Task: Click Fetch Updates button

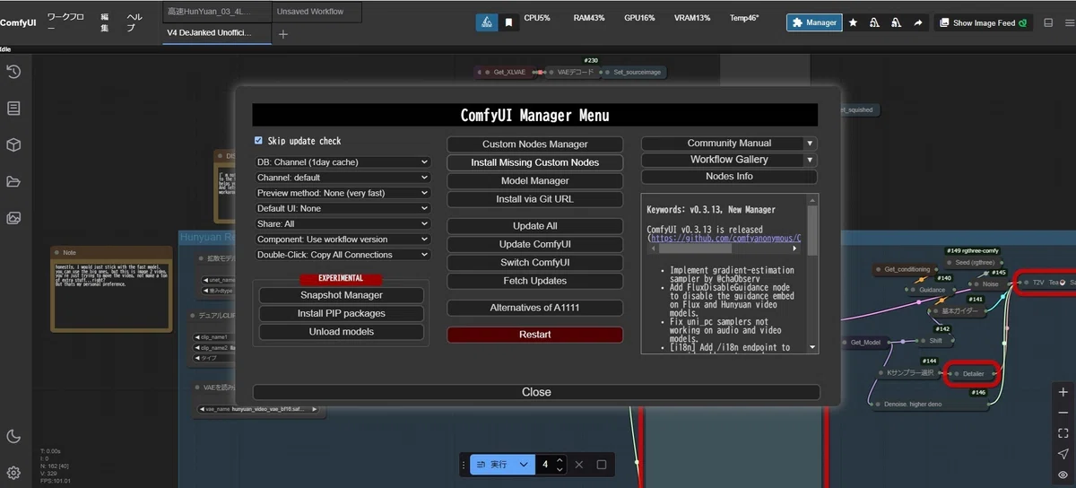Action: [x=535, y=281]
